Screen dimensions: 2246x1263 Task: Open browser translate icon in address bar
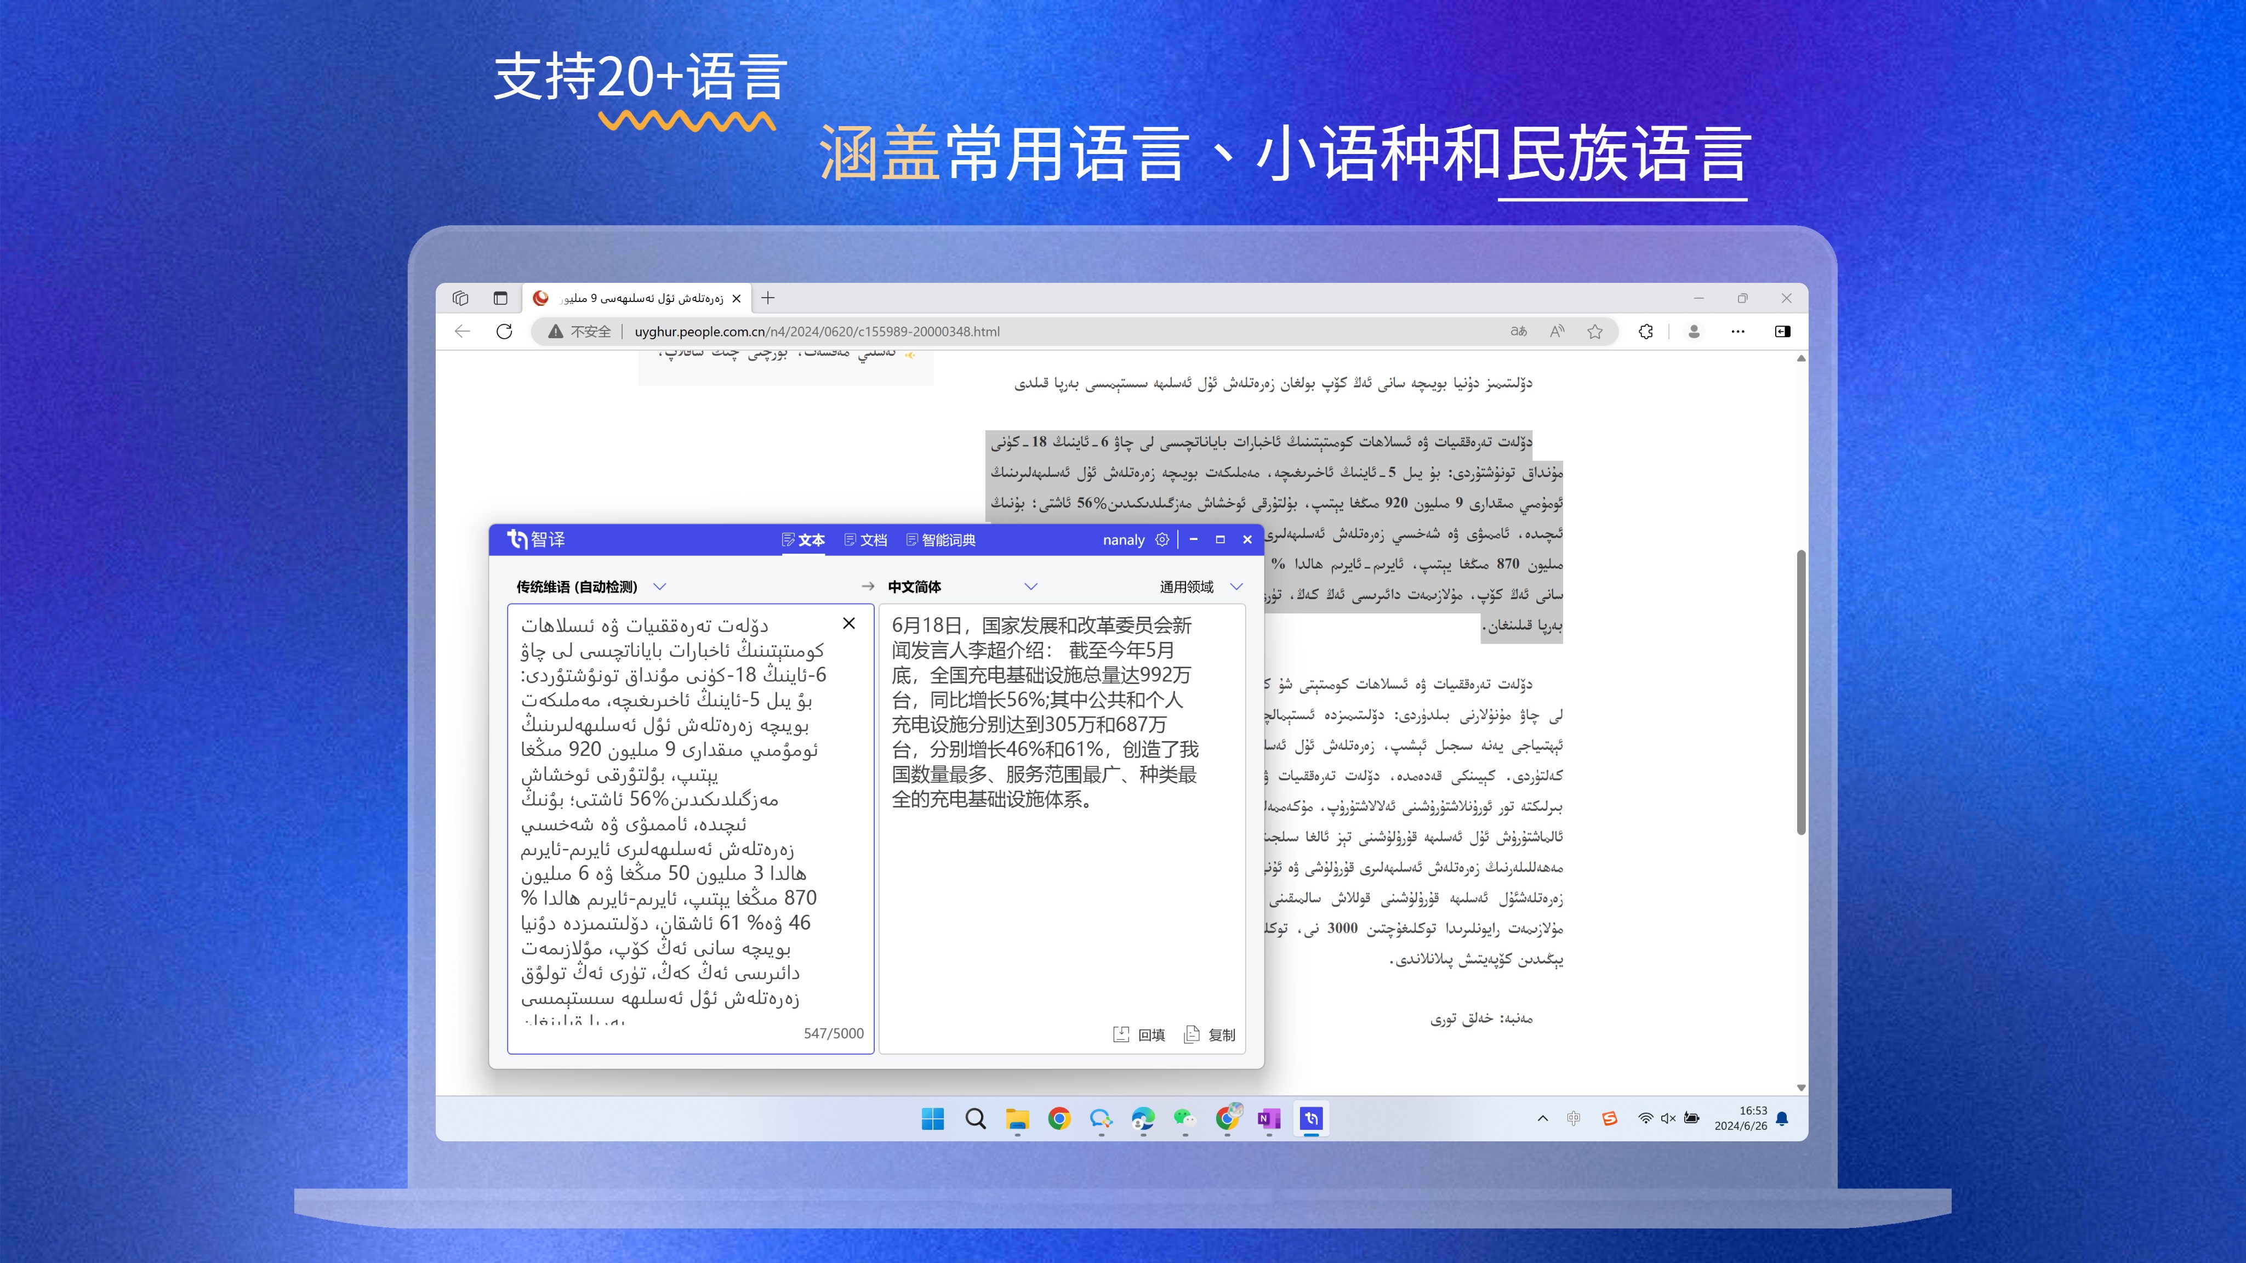[1518, 332]
